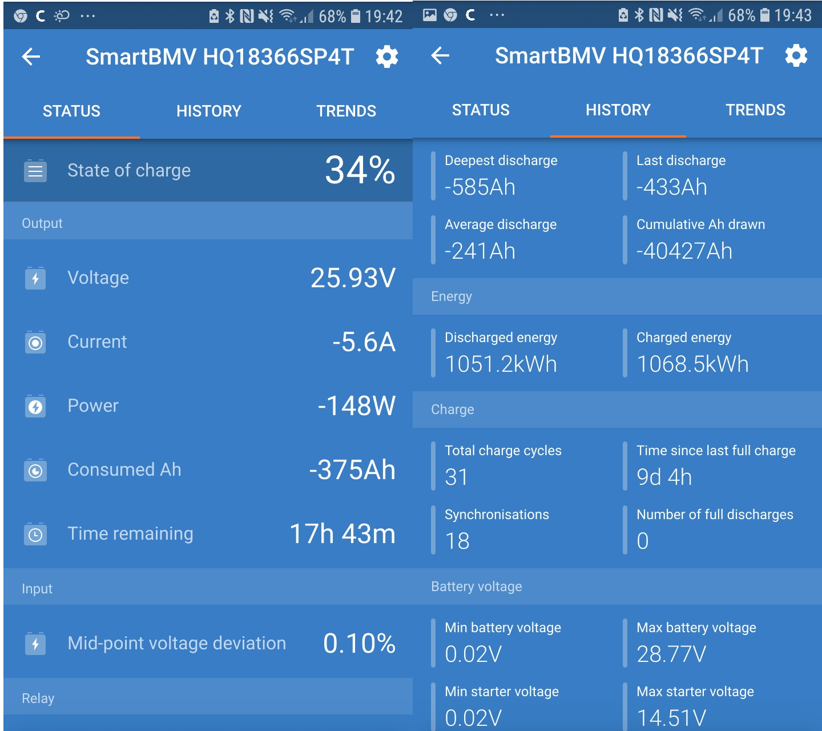This screenshot has height=731, width=822.
Task: Tap the SmartBMV title on the left screen
Action: click(220, 57)
